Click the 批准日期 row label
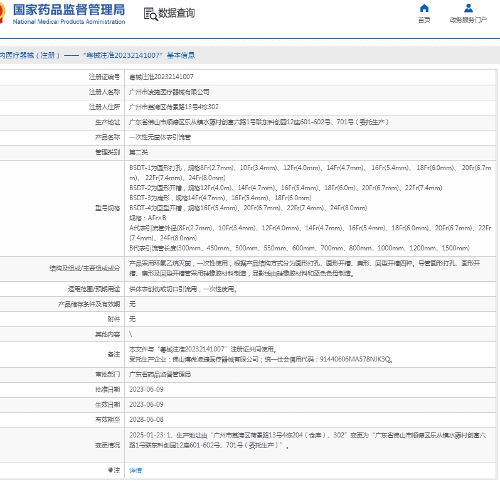Screen dimensions: 500x482 (107, 390)
